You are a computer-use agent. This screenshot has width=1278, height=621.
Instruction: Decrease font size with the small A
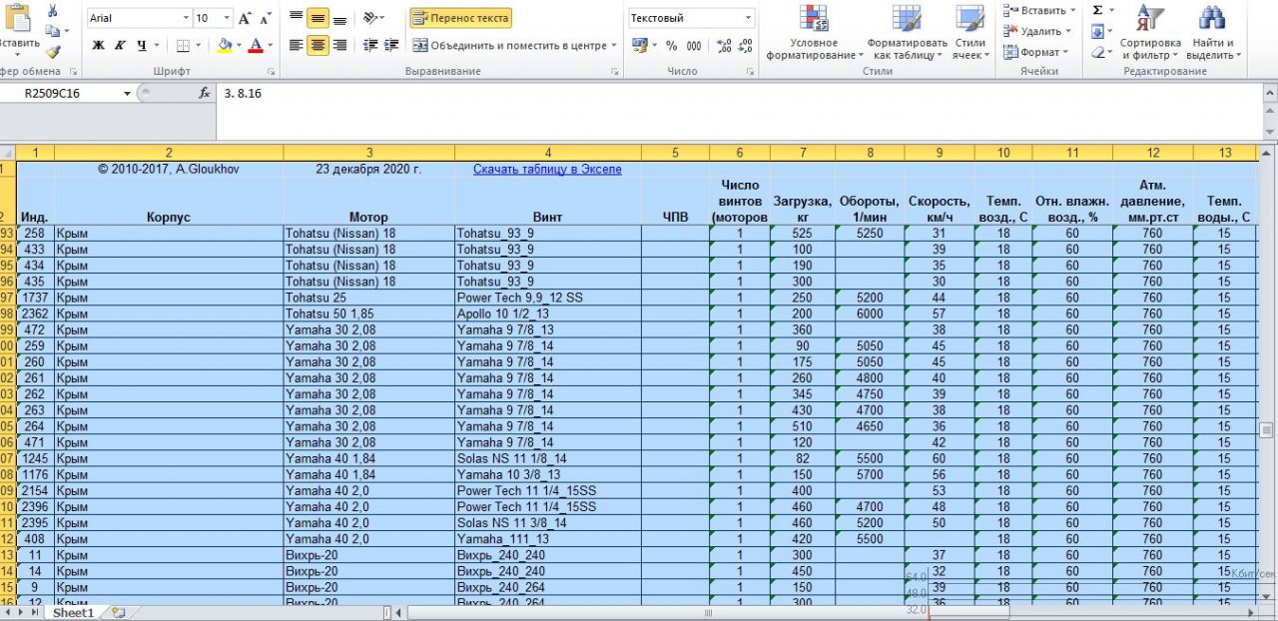click(x=265, y=18)
